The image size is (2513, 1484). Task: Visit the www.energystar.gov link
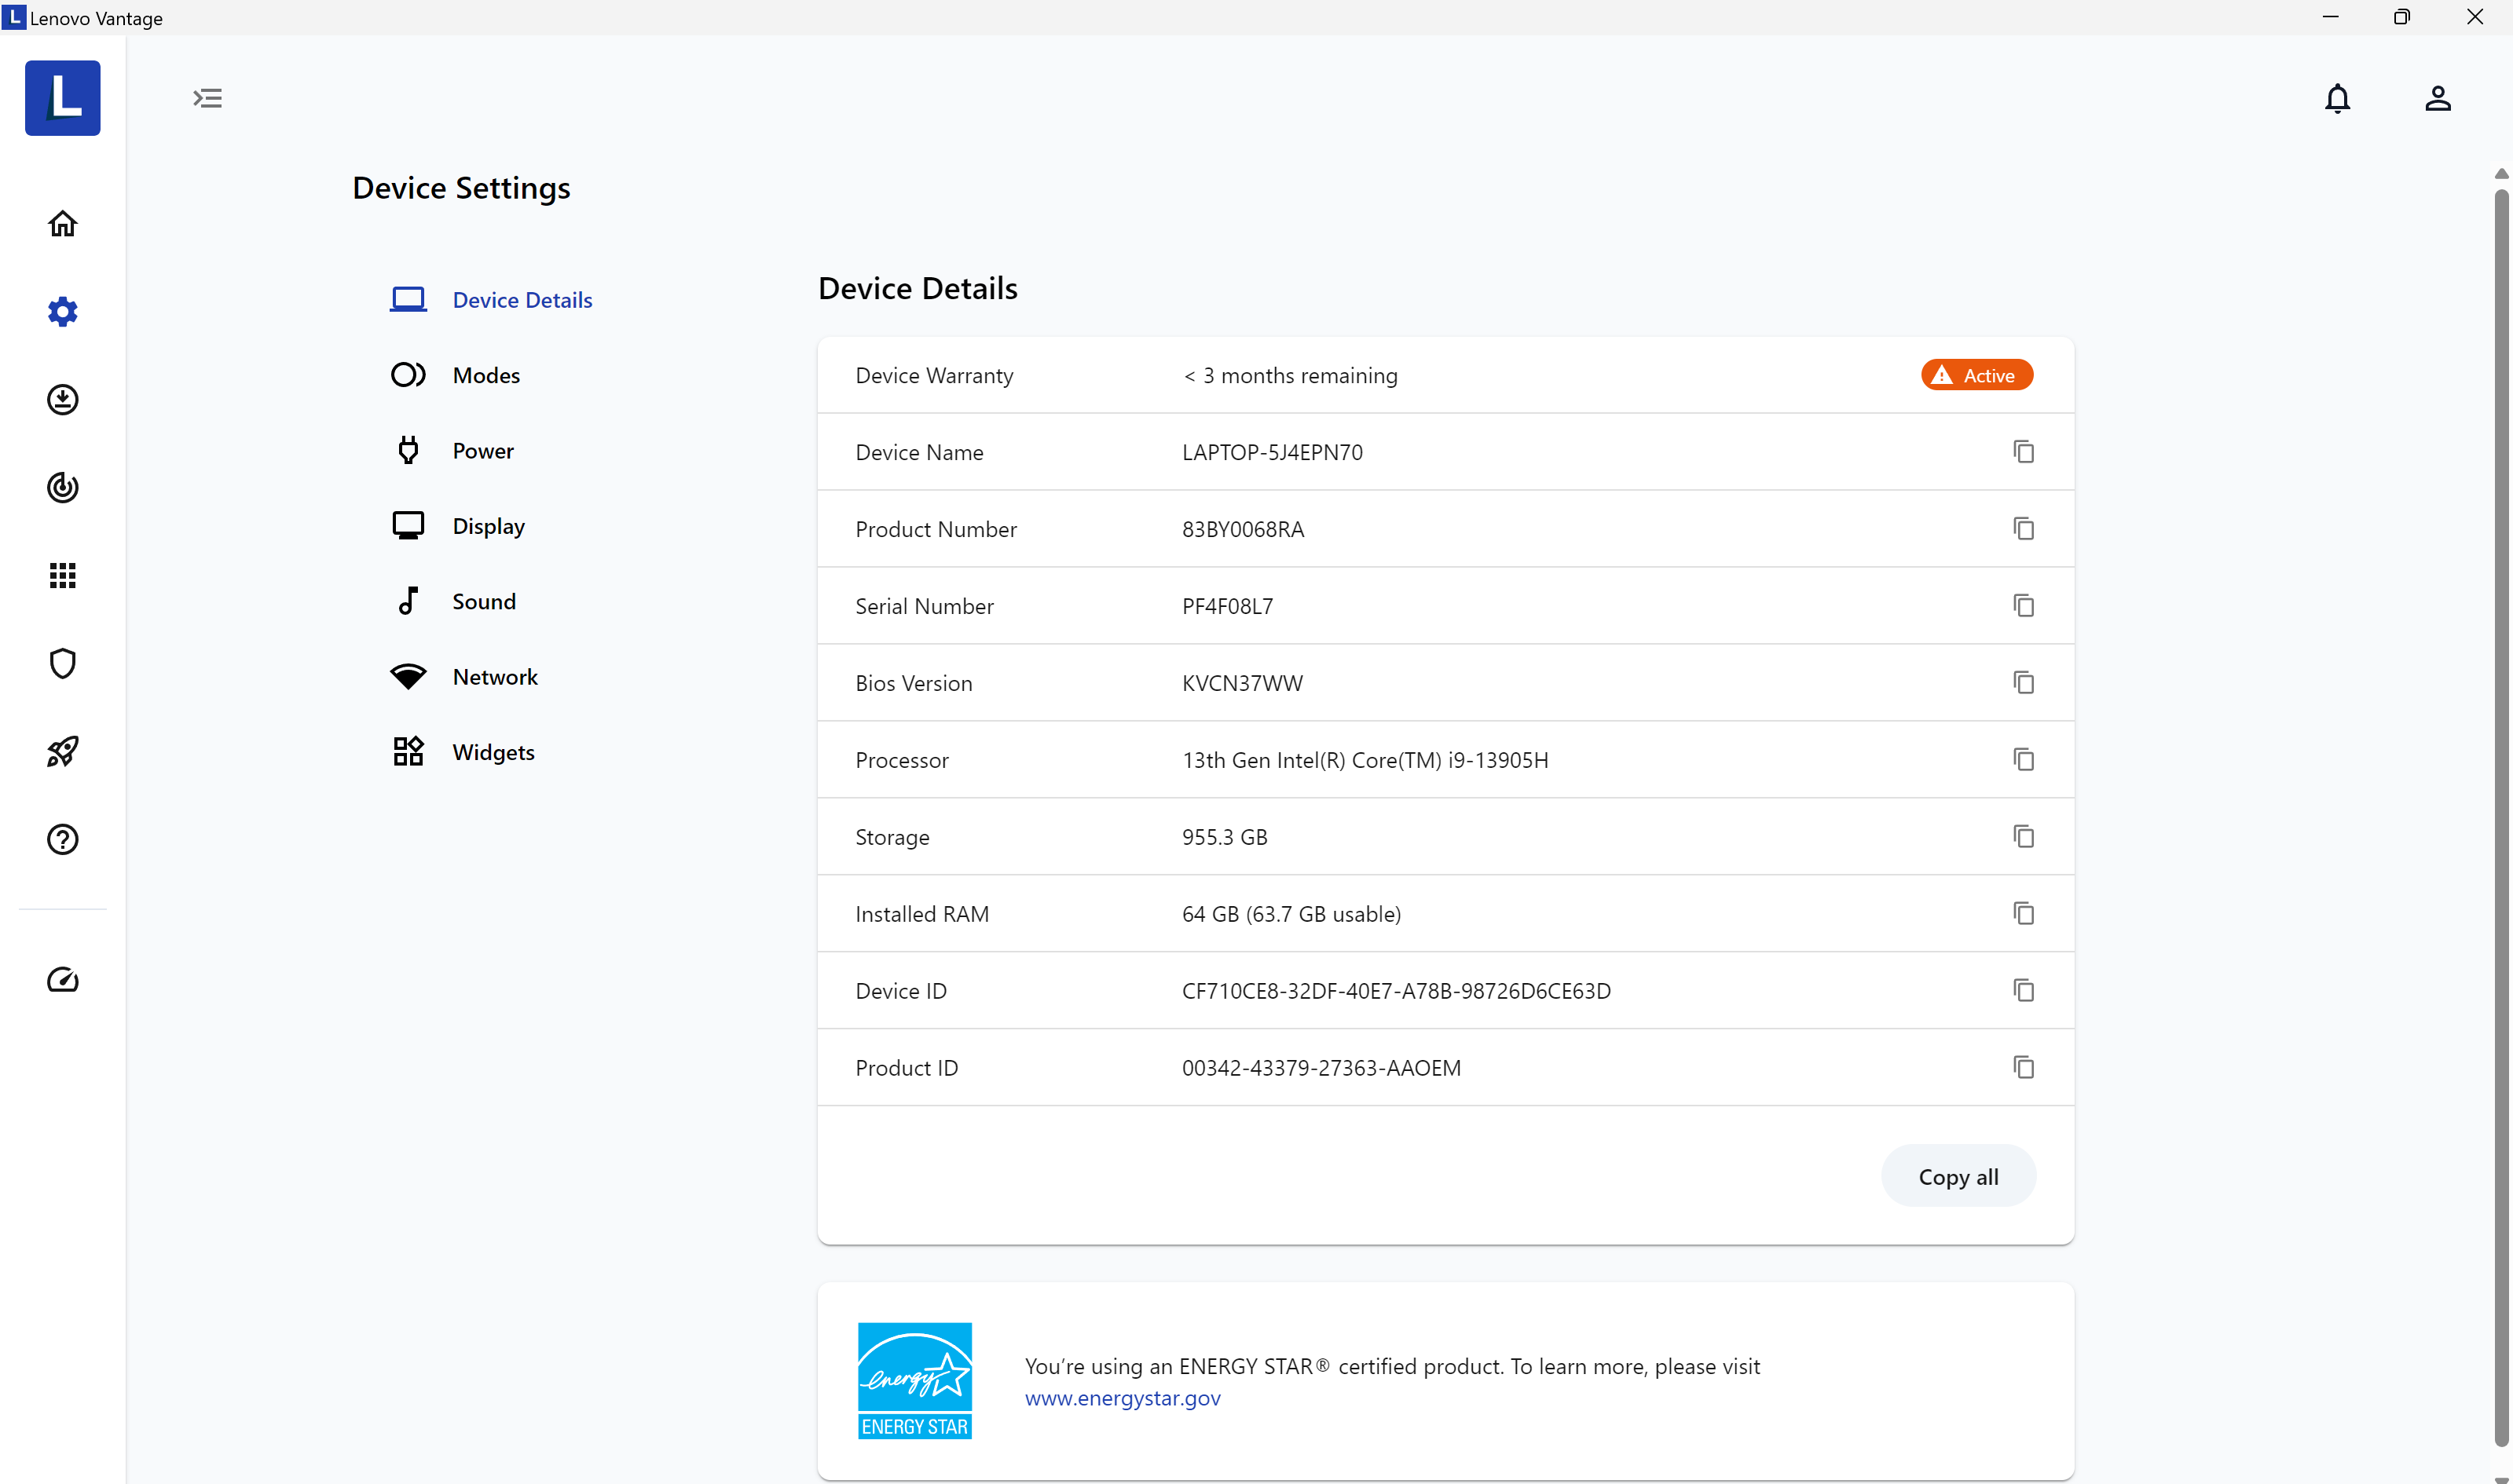[1122, 1398]
